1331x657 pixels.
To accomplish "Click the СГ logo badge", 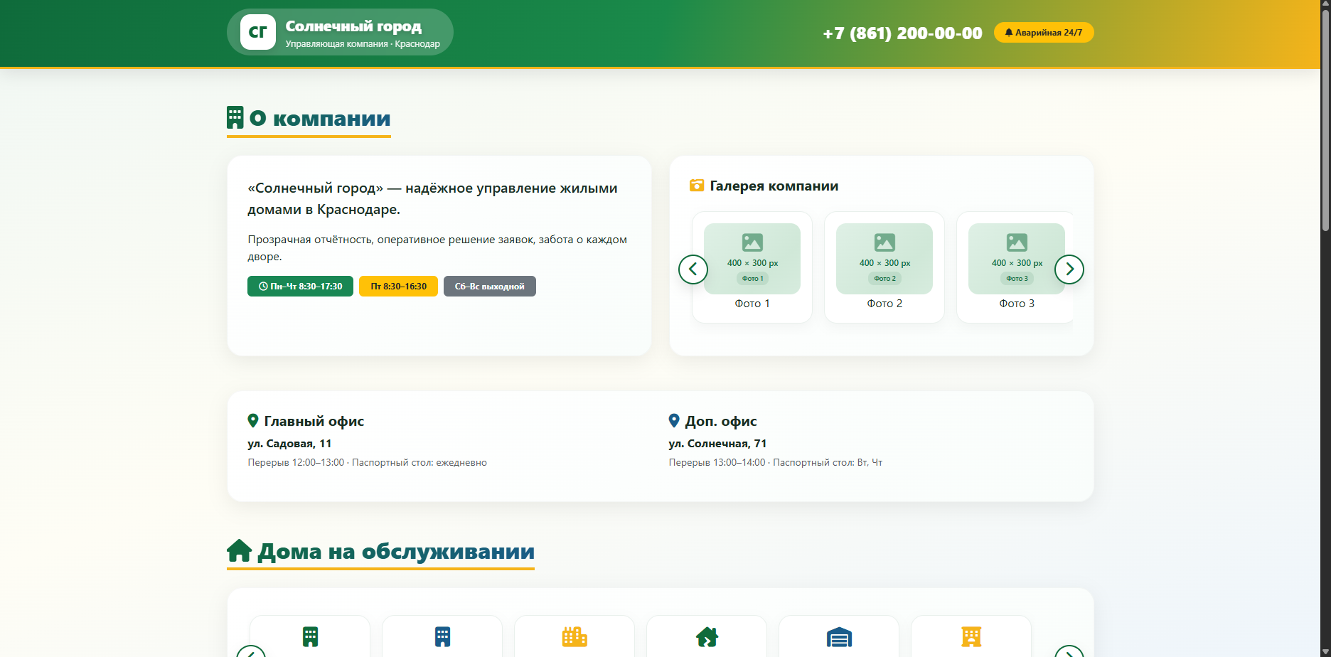I will 258,32.
